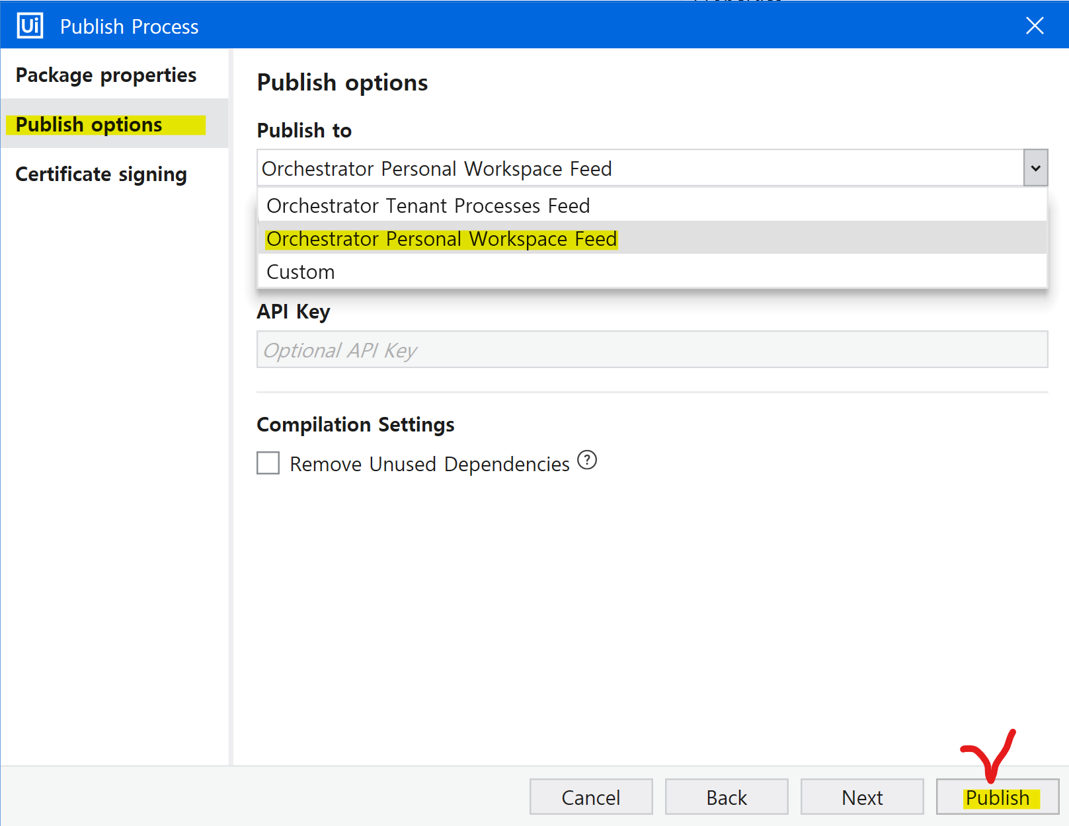The height and width of the screenshot is (826, 1069).
Task: Open help tooltip for Remove Unused Dependencies
Action: click(x=587, y=460)
